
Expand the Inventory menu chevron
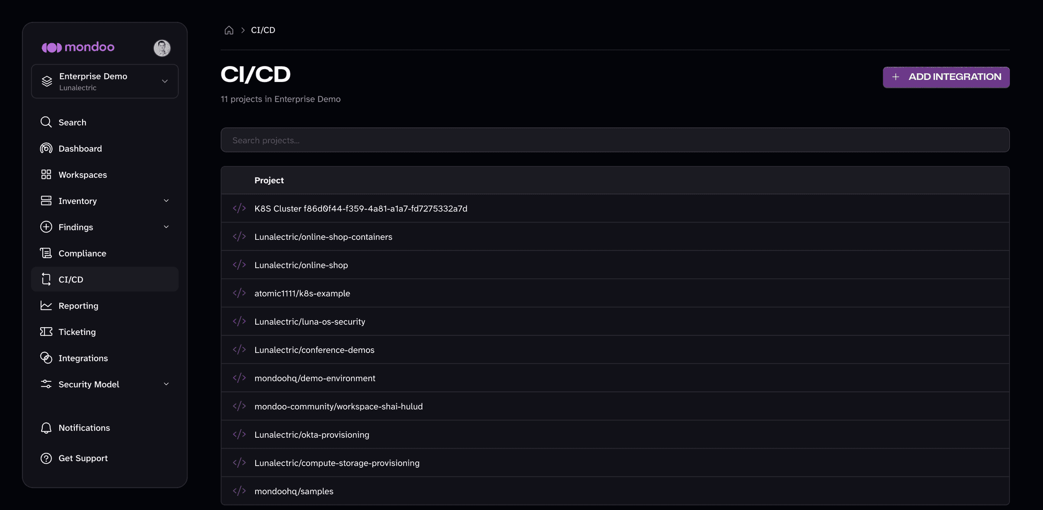pos(166,201)
